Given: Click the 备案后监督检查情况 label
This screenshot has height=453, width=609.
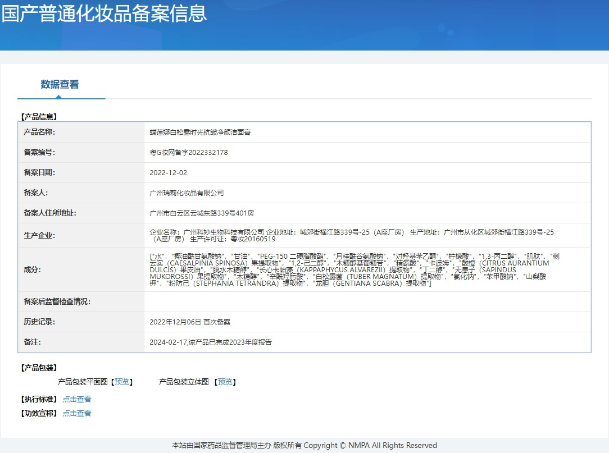Looking at the screenshot, I should (x=57, y=301).
